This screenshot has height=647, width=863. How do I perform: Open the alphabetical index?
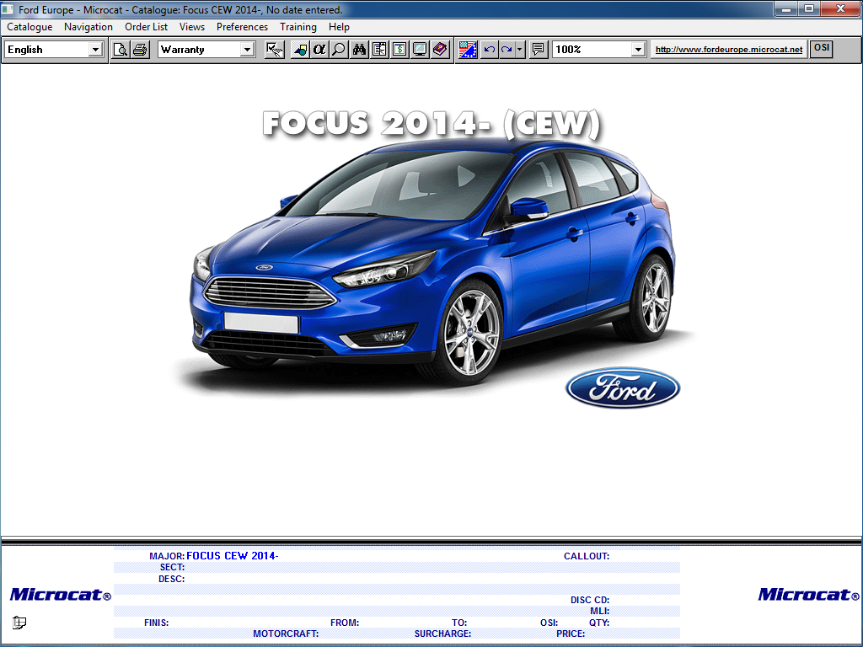point(319,49)
